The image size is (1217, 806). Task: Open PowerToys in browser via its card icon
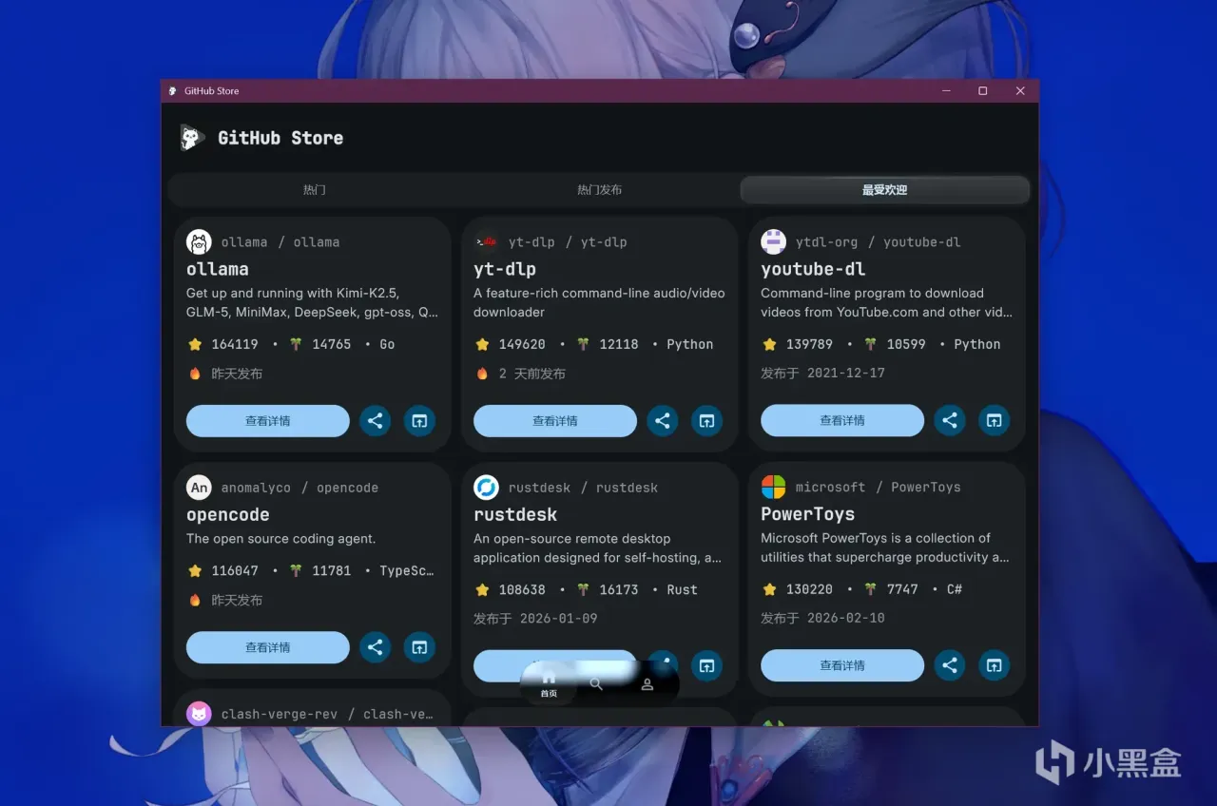point(994,665)
